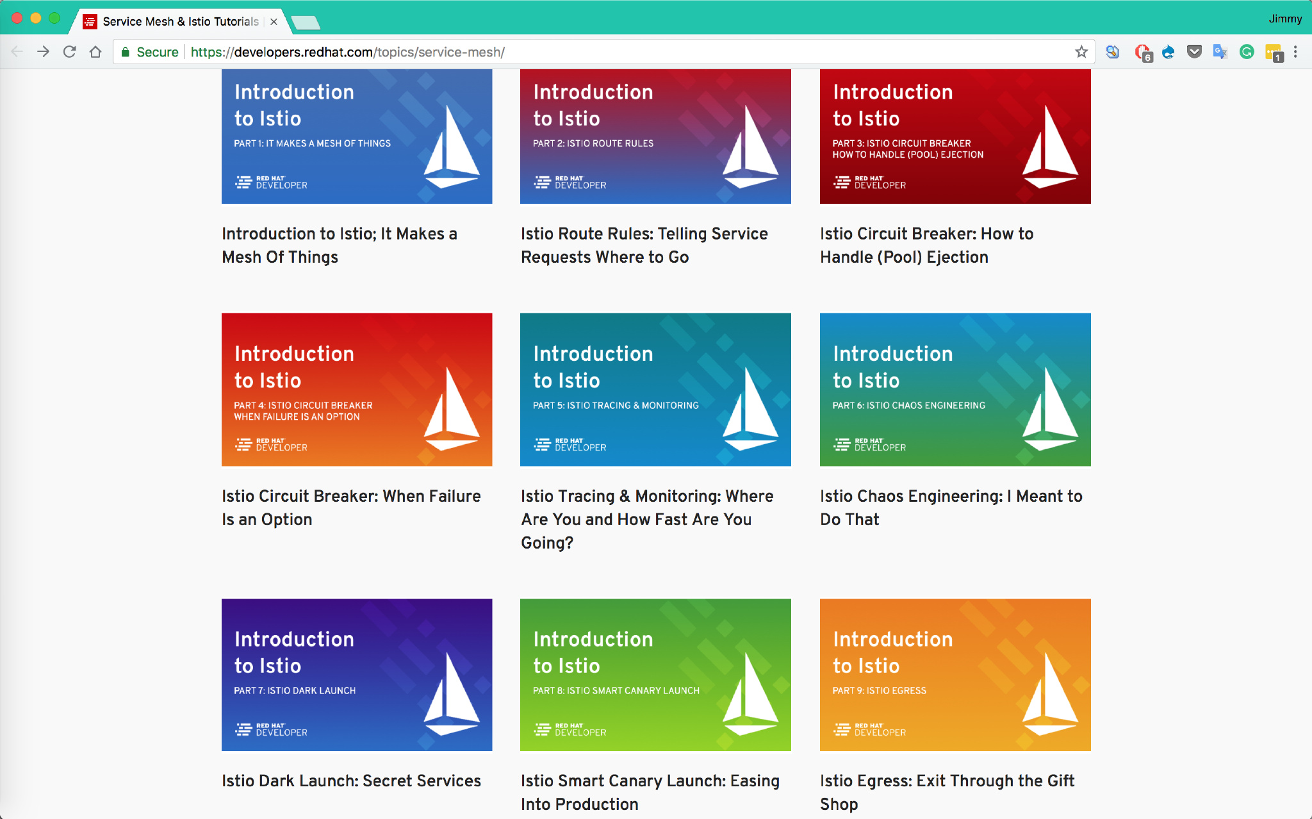Click the Part 4 Circuit Breaker orange thumbnail
The width and height of the screenshot is (1312, 819).
tap(357, 389)
